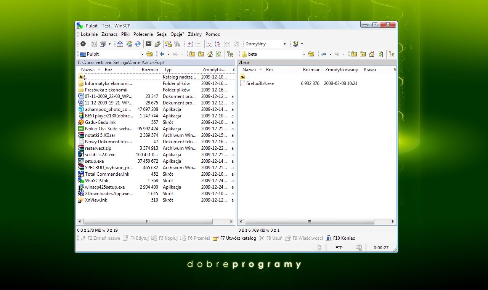Sort local panel by Typ column
Viewport: 488px width, 290px height.
[x=180, y=70]
